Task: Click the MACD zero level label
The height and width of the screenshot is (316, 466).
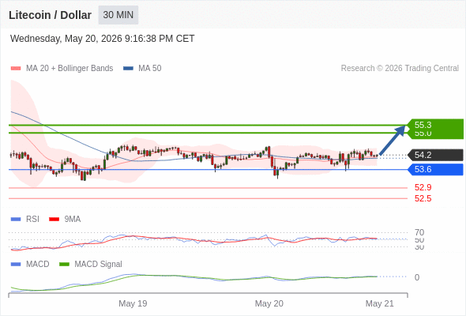Action: pyautogui.click(x=417, y=277)
